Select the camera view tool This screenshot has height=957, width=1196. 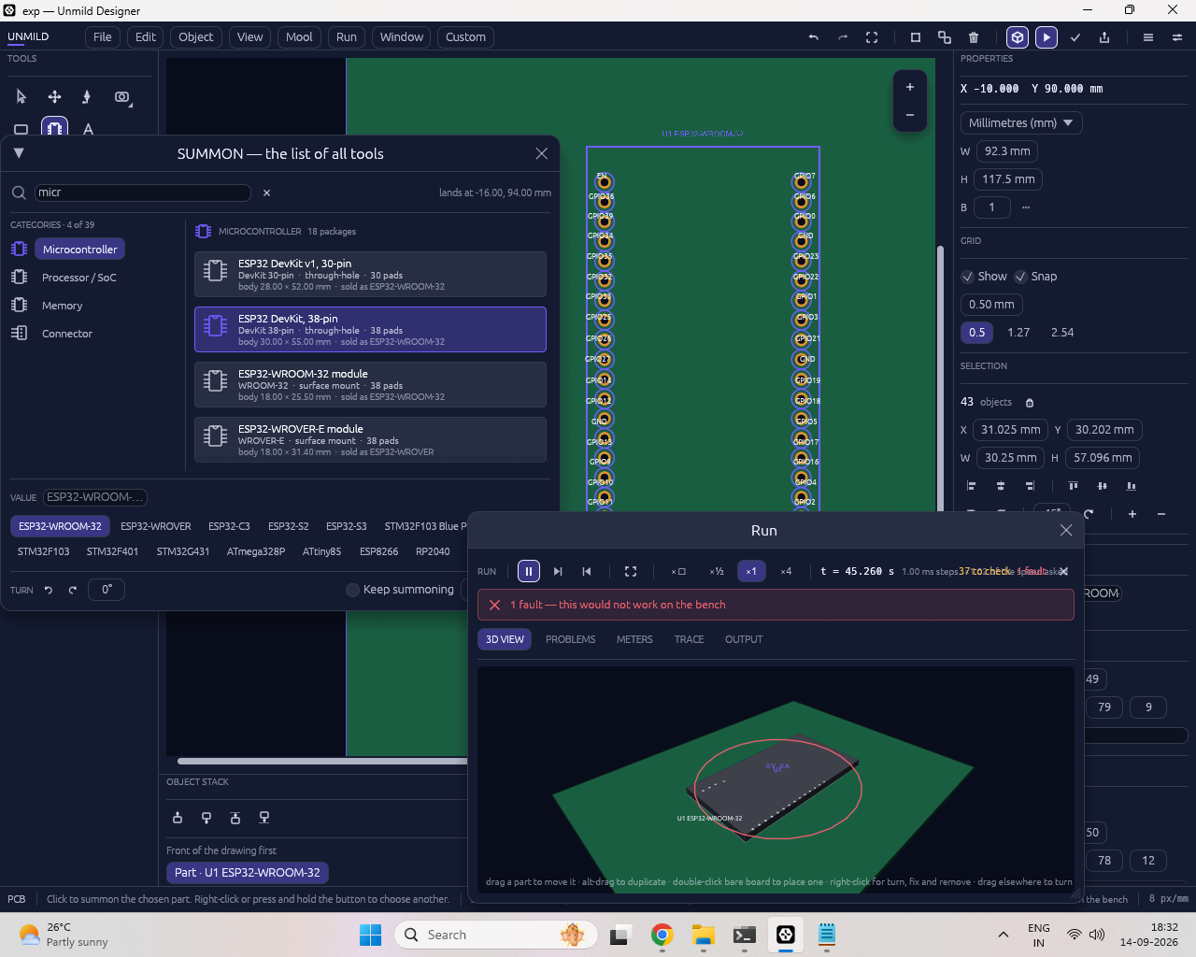(x=121, y=97)
